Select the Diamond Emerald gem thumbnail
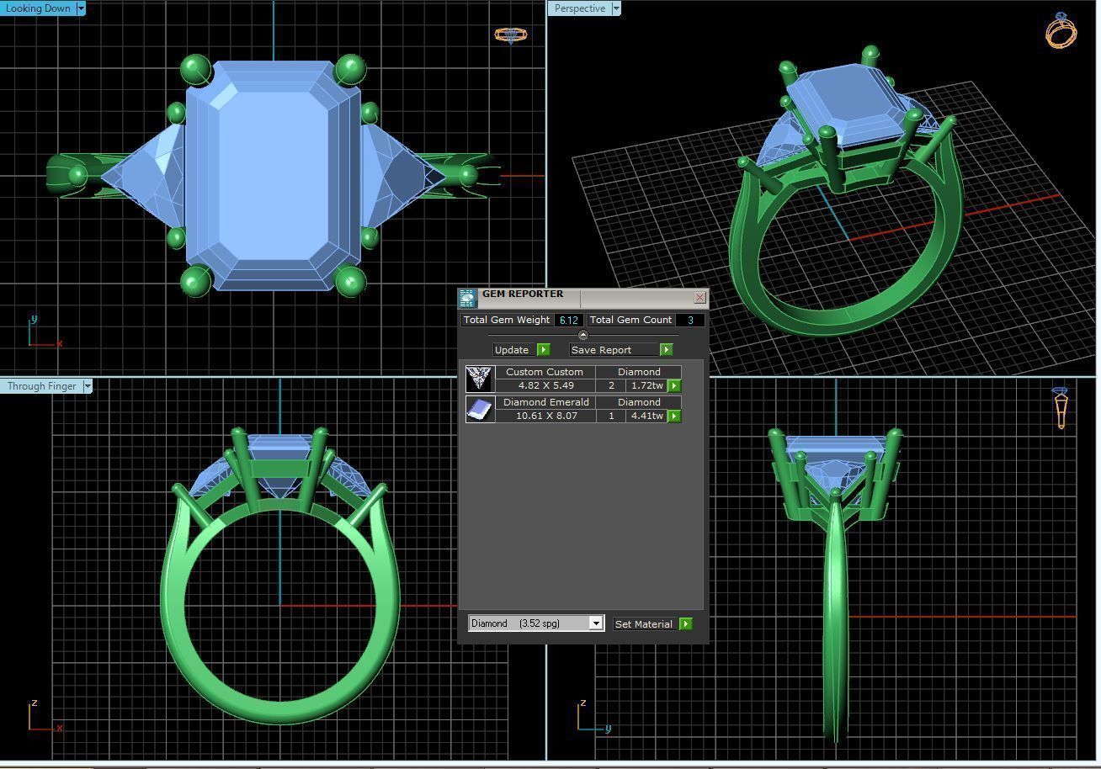This screenshot has height=769, width=1101. coord(480,409)
